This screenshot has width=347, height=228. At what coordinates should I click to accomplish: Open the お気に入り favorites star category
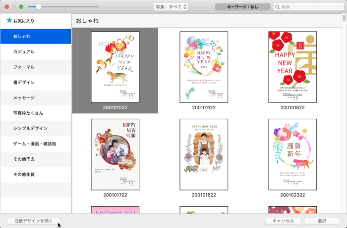tap(20, 21)
